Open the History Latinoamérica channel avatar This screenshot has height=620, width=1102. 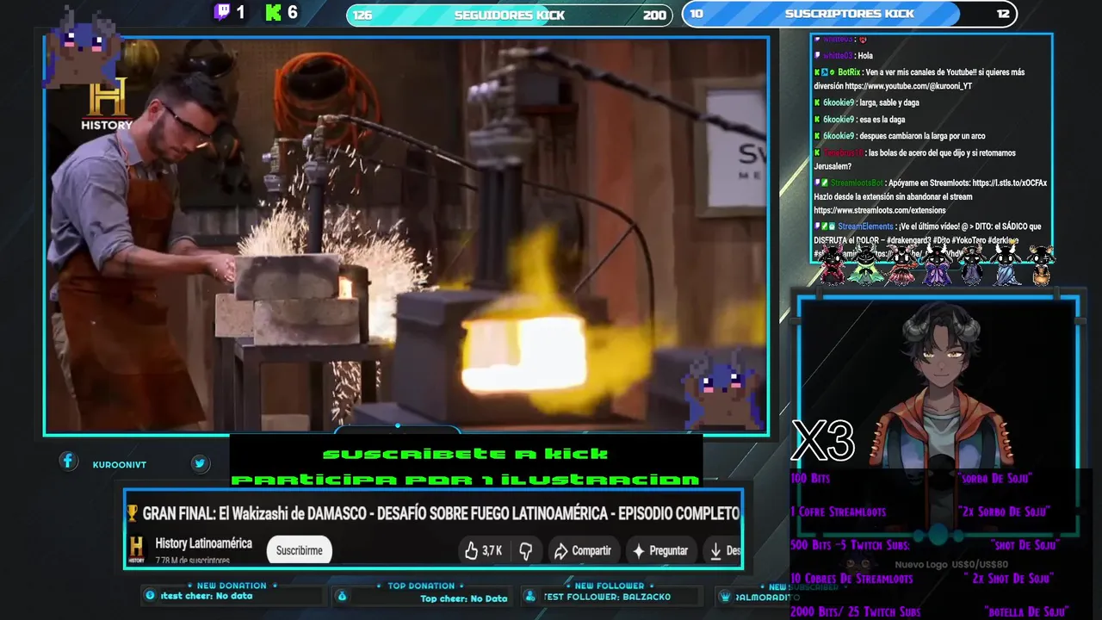pyautogui.click(x=136, y=549)
